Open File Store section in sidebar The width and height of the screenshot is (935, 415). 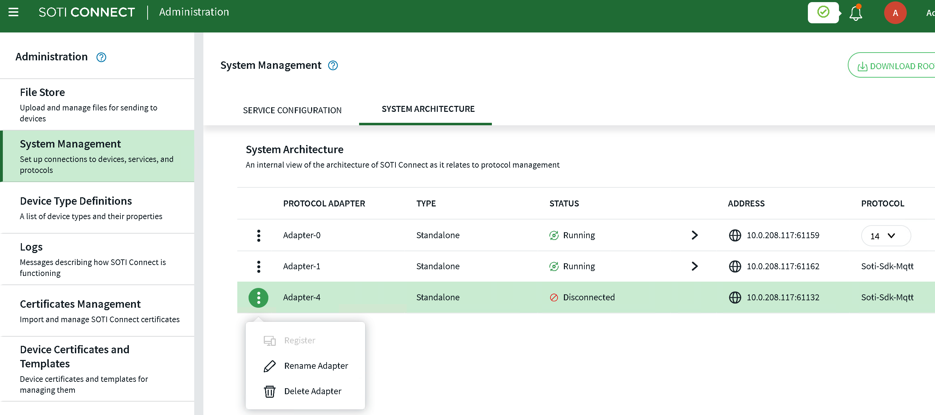click(x=97, y=105)
